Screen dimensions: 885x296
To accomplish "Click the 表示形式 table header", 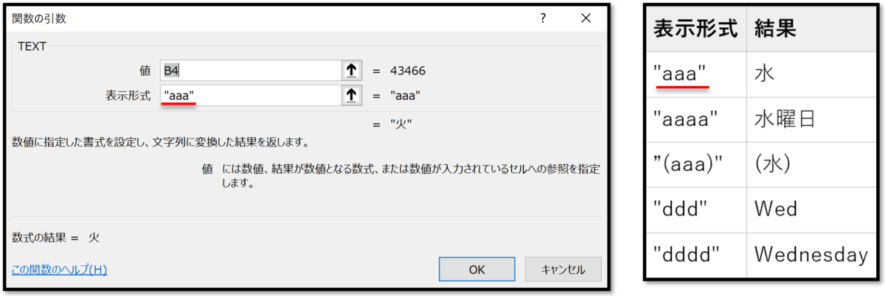I will coord(696,29).
